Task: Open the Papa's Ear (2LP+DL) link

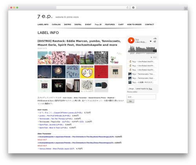Action: (66, 122)
